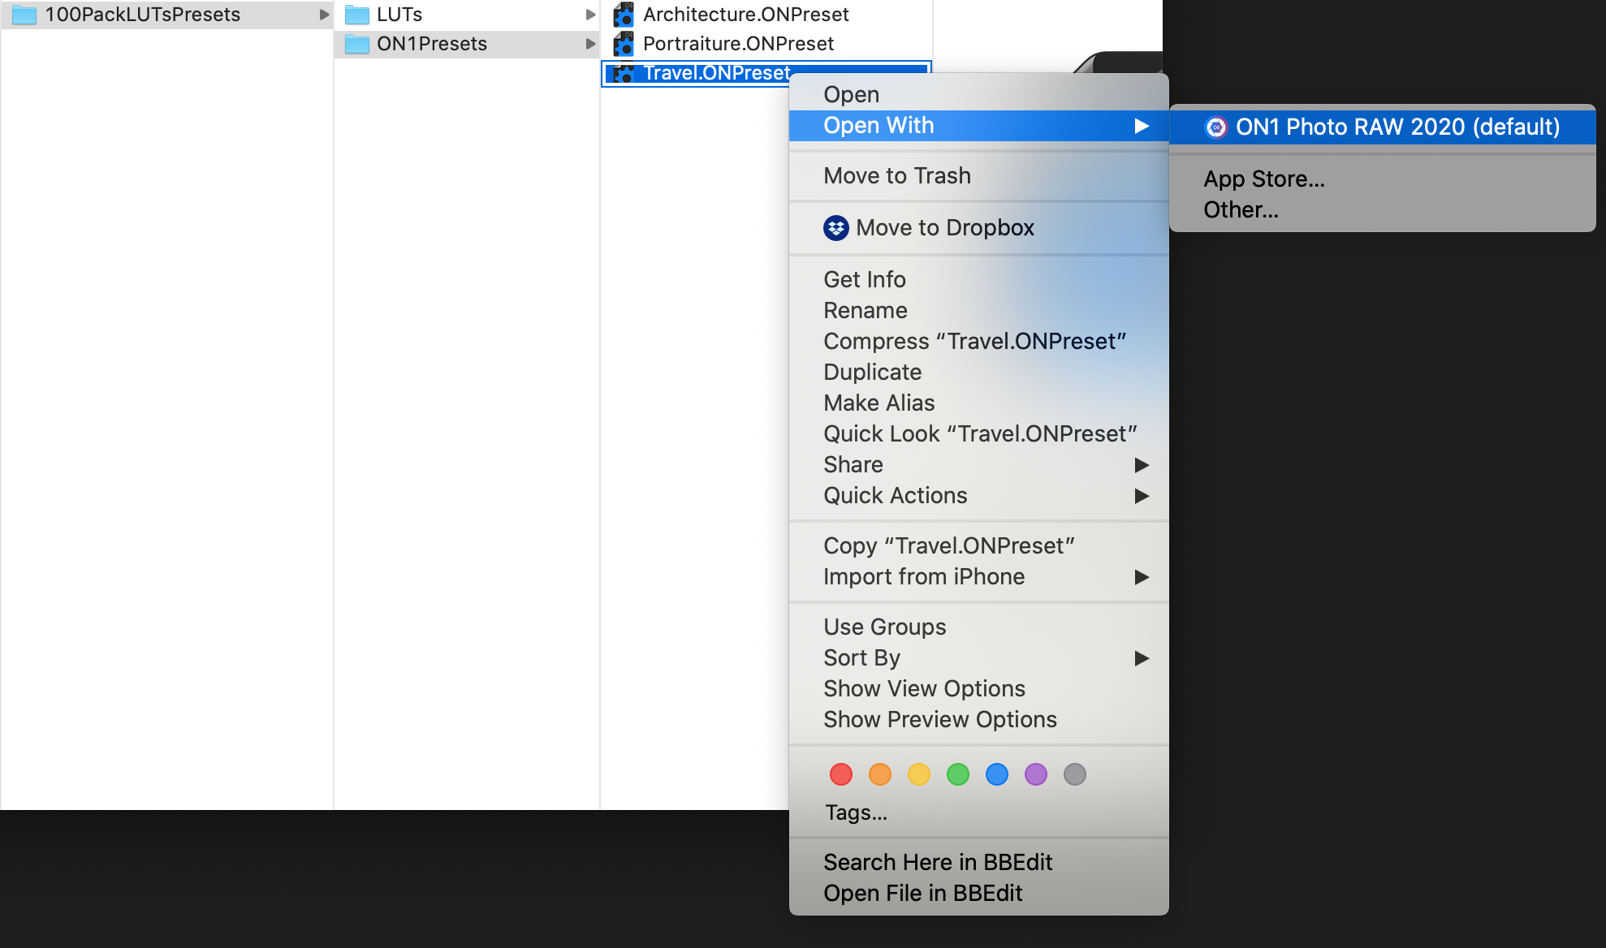
Task: Apply the yellow tag color
Action: click(919, 774)
